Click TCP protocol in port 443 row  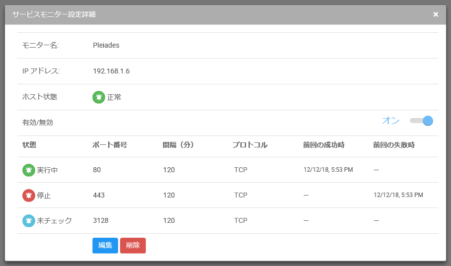(x=241, y=195)
